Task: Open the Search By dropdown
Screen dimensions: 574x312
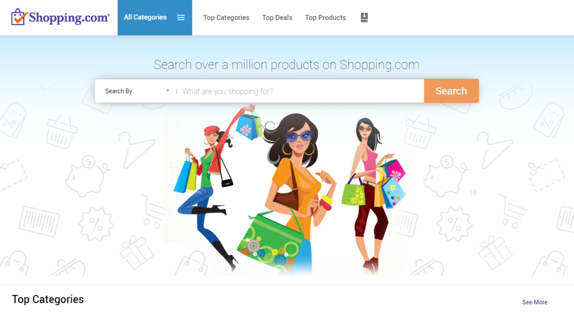Action: click(x=137, y=91)
